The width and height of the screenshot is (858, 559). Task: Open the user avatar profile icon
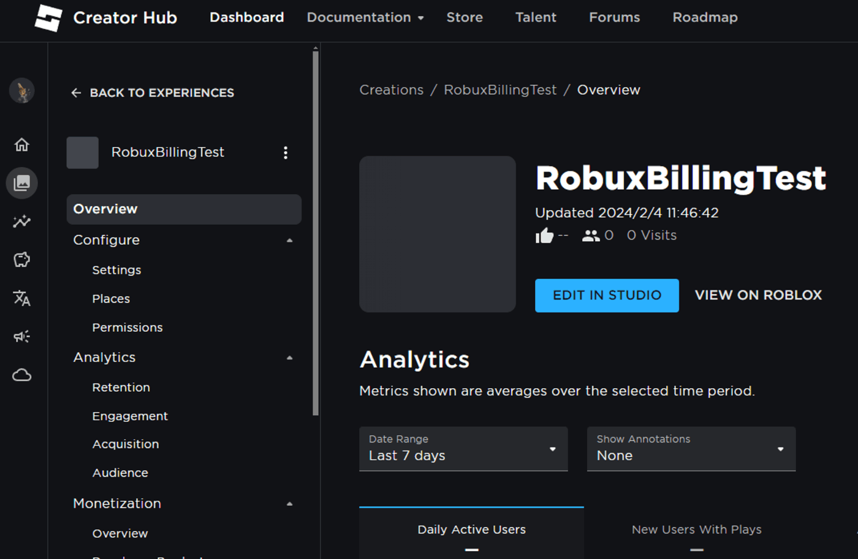coord(22,91)
